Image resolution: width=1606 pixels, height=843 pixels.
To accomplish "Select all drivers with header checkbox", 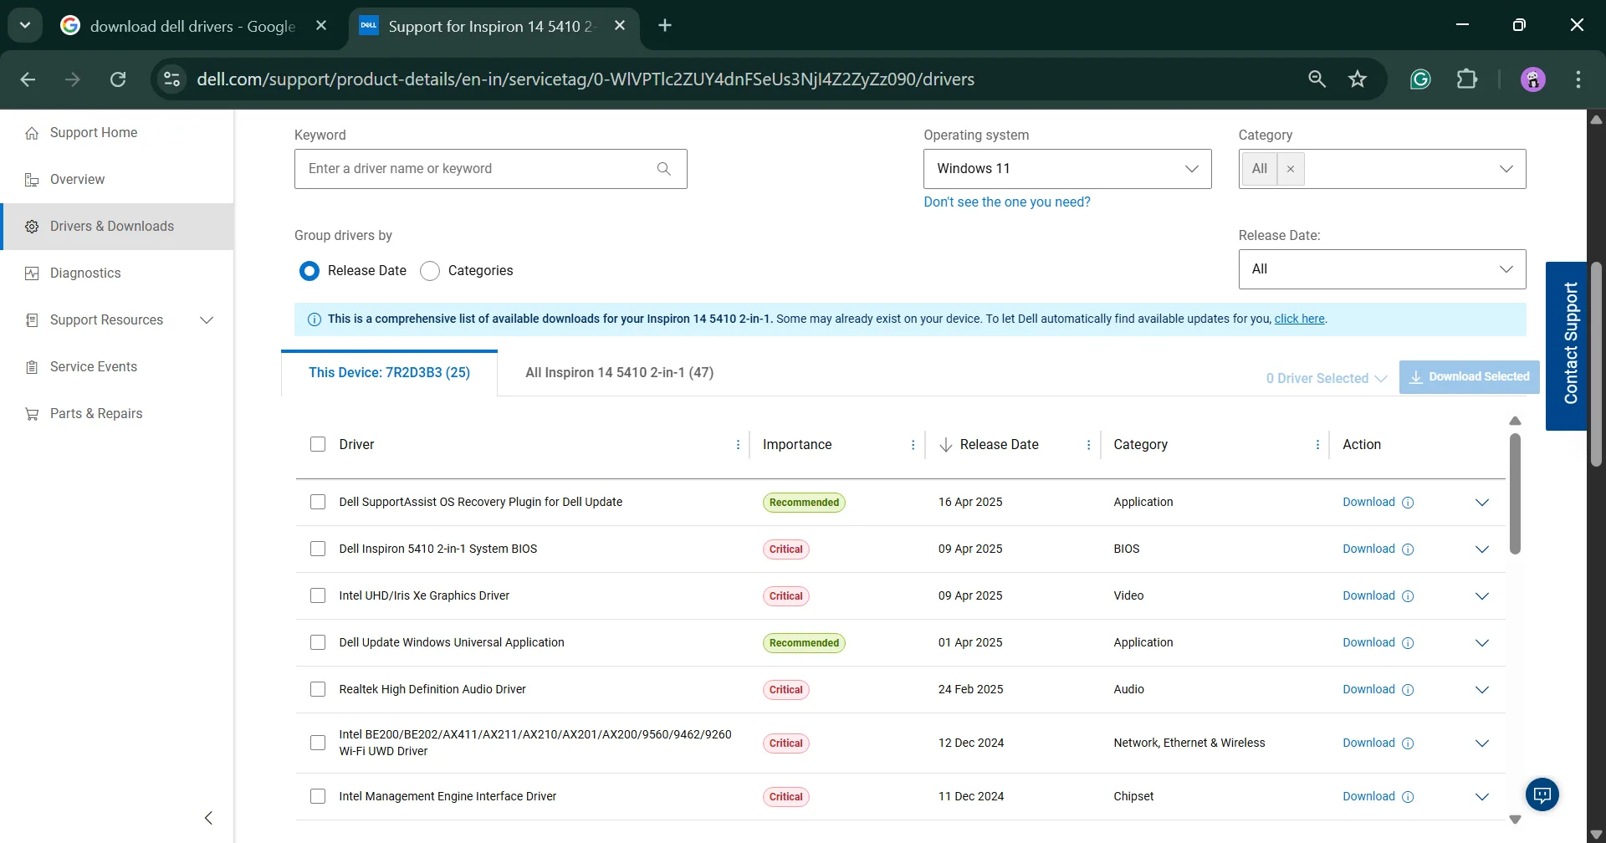I will [318, 444].
